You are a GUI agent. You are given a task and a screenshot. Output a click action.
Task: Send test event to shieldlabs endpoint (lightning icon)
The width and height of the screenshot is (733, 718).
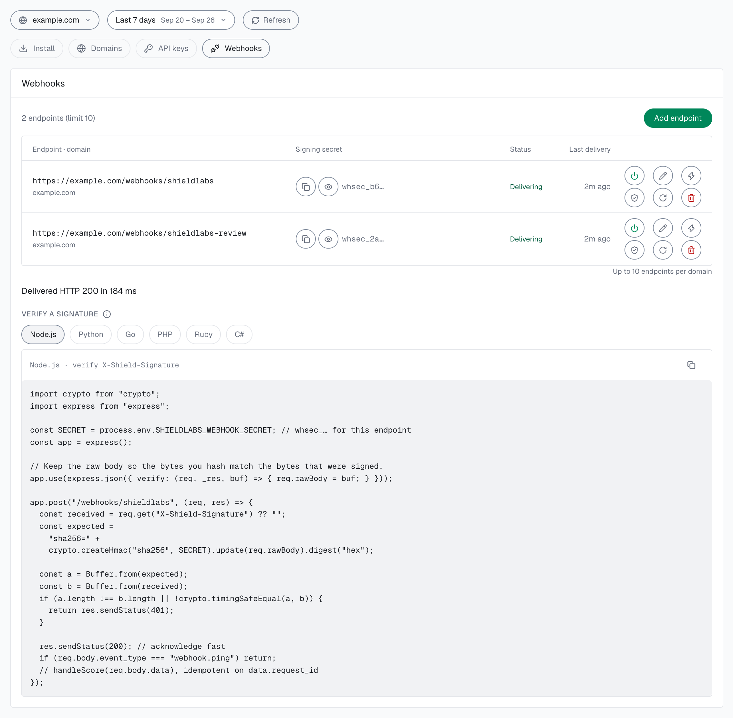[691, 176]
